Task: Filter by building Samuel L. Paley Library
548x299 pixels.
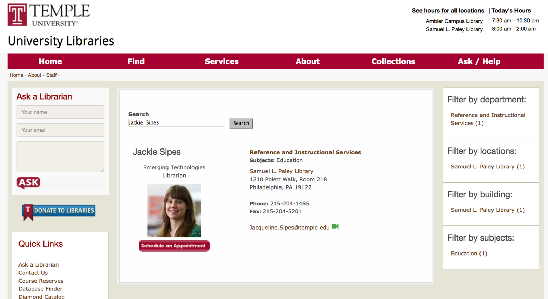Action: pyautogui.click(x=487, y=210)
